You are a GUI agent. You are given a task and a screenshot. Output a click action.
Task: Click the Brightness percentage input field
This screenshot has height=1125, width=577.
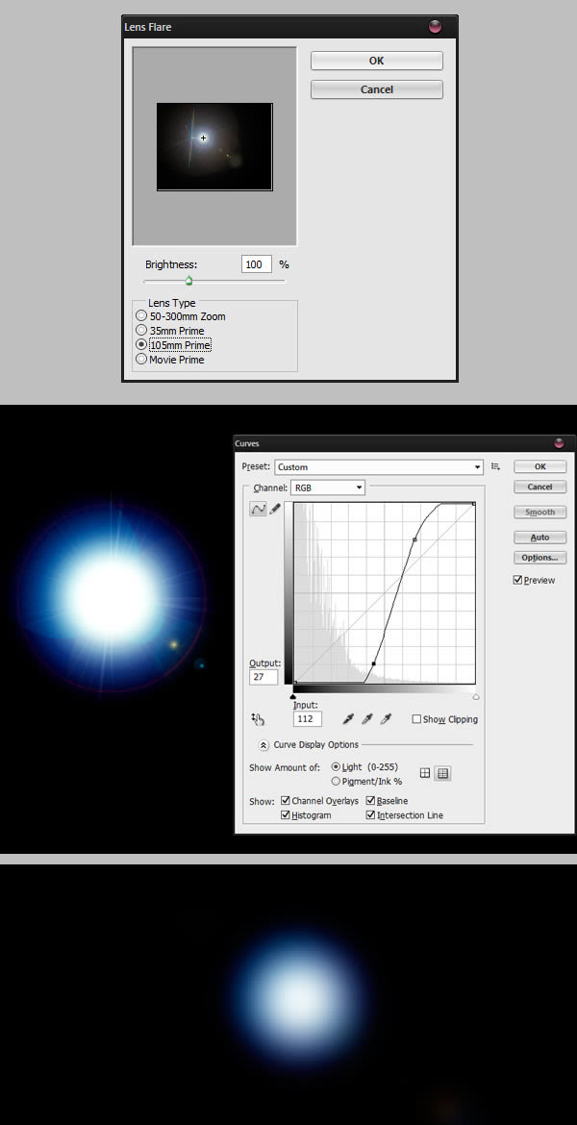point(257,264)
